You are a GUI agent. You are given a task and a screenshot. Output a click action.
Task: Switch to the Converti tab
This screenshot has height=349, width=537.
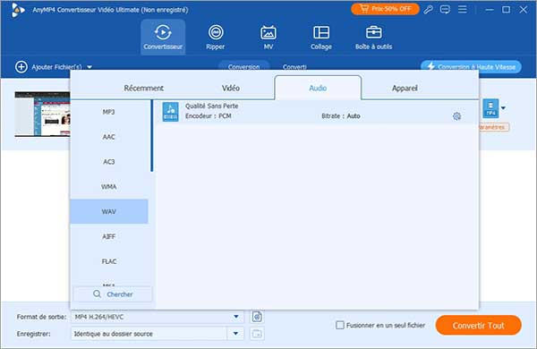[x=294, y=66]
